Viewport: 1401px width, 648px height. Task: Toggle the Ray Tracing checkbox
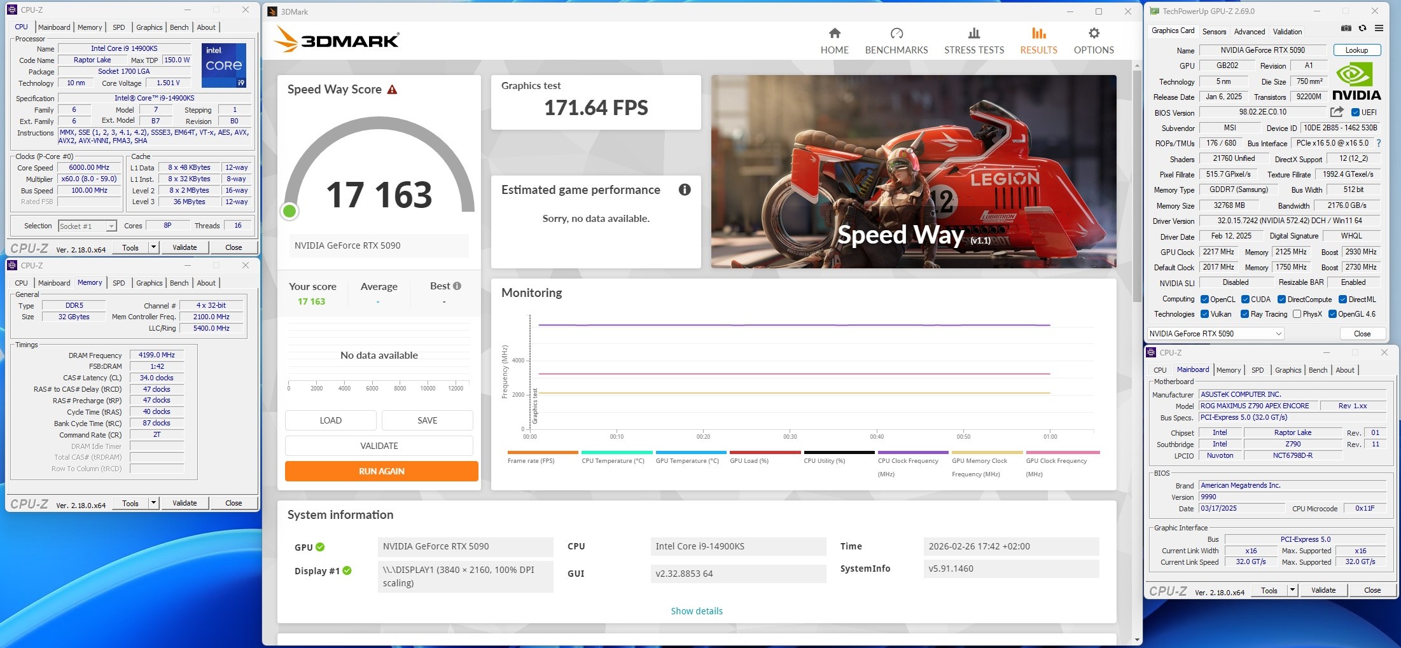[x=1244, y=314]
